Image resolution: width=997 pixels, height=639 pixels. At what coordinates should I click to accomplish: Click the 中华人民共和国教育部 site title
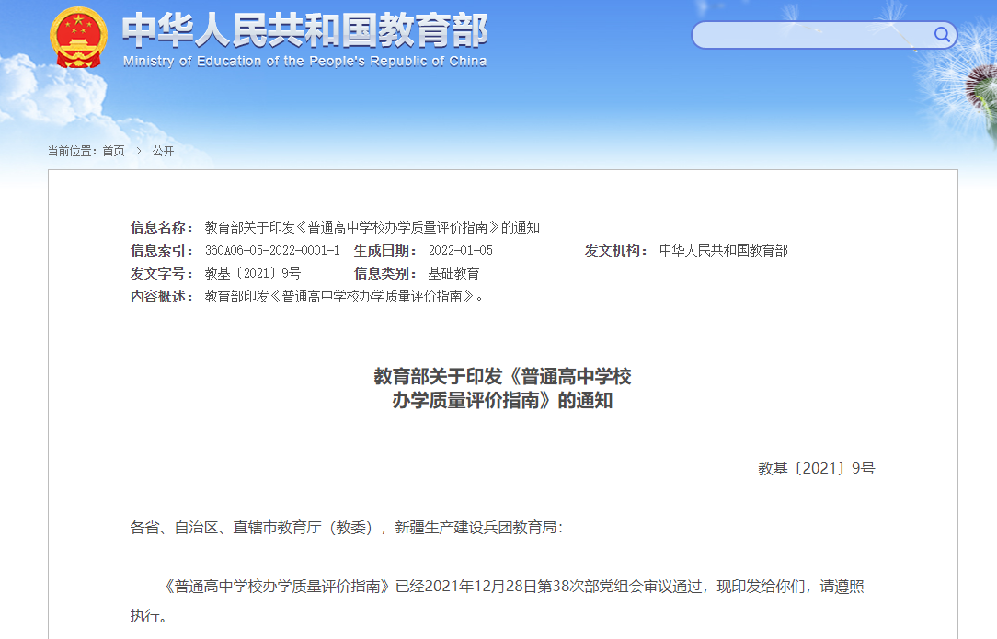304,30
